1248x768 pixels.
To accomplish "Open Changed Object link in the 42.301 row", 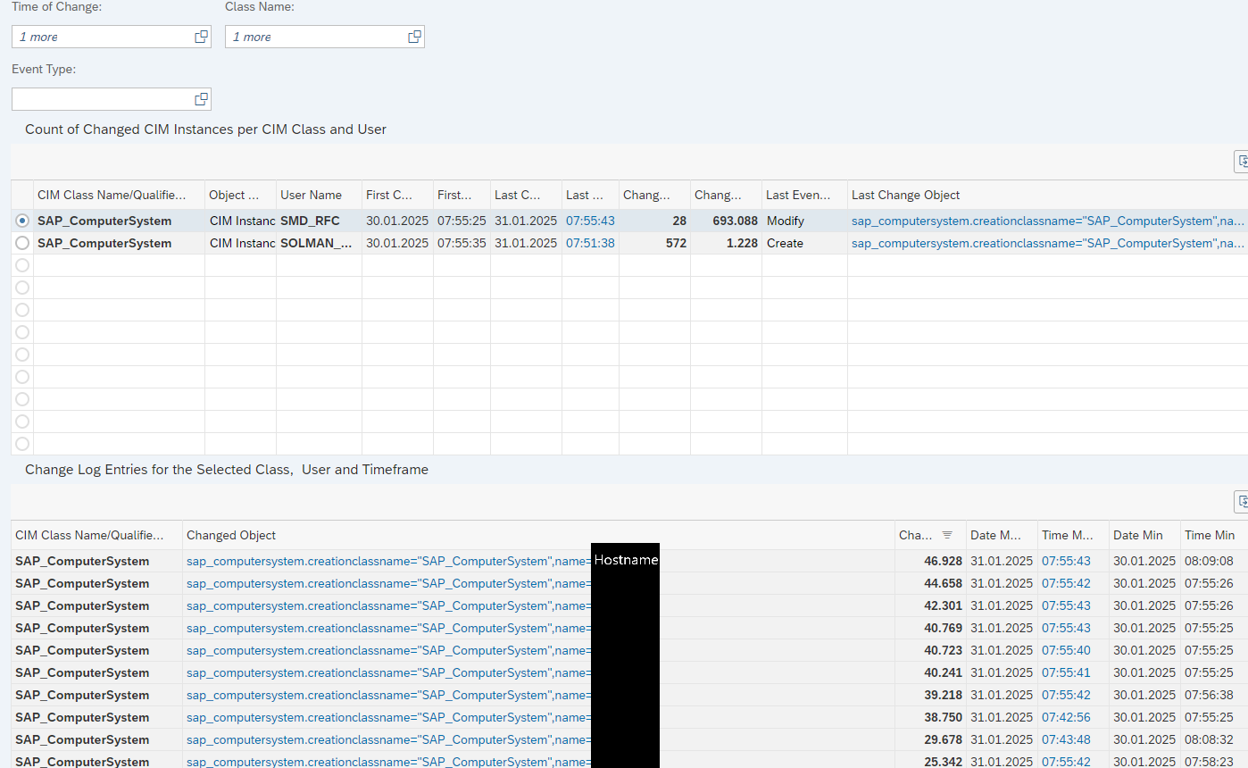I will (388, 605).
